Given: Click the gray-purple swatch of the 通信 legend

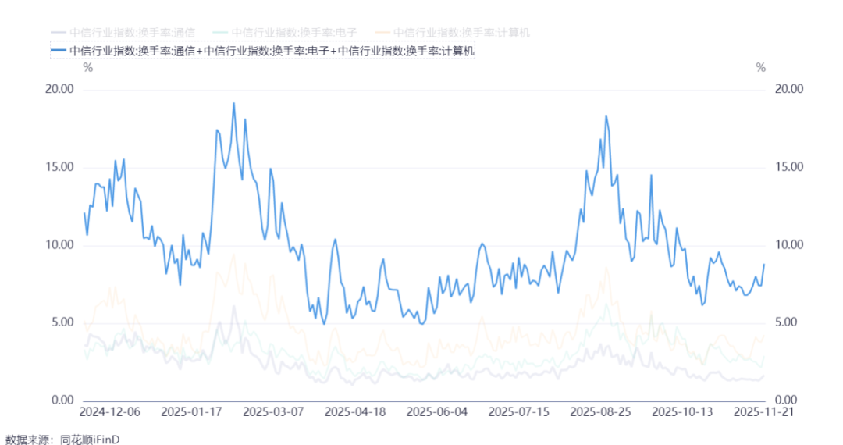Looking at the screenshot, I should pyautogui.click(x=59, y=33).
